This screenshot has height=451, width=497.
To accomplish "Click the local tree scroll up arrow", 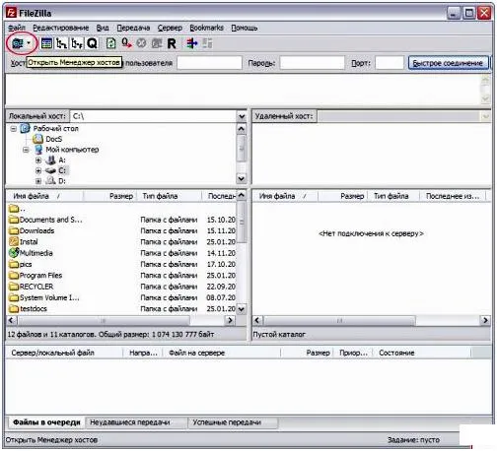I will coord(242,129).
